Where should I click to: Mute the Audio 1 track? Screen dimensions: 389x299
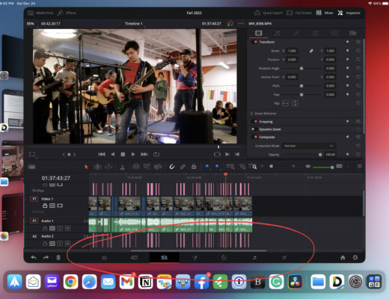click(x=67, y=228)
